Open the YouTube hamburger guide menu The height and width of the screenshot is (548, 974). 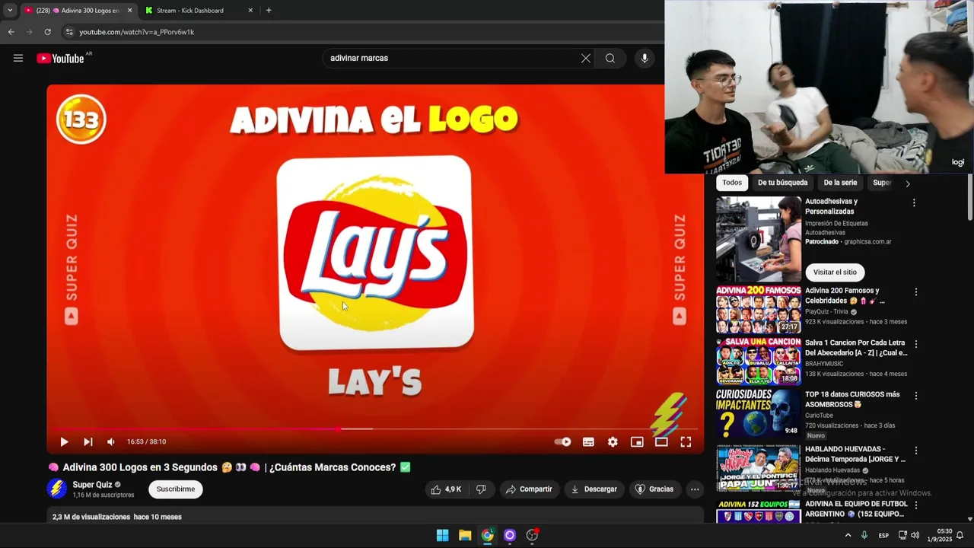[18, 58]
